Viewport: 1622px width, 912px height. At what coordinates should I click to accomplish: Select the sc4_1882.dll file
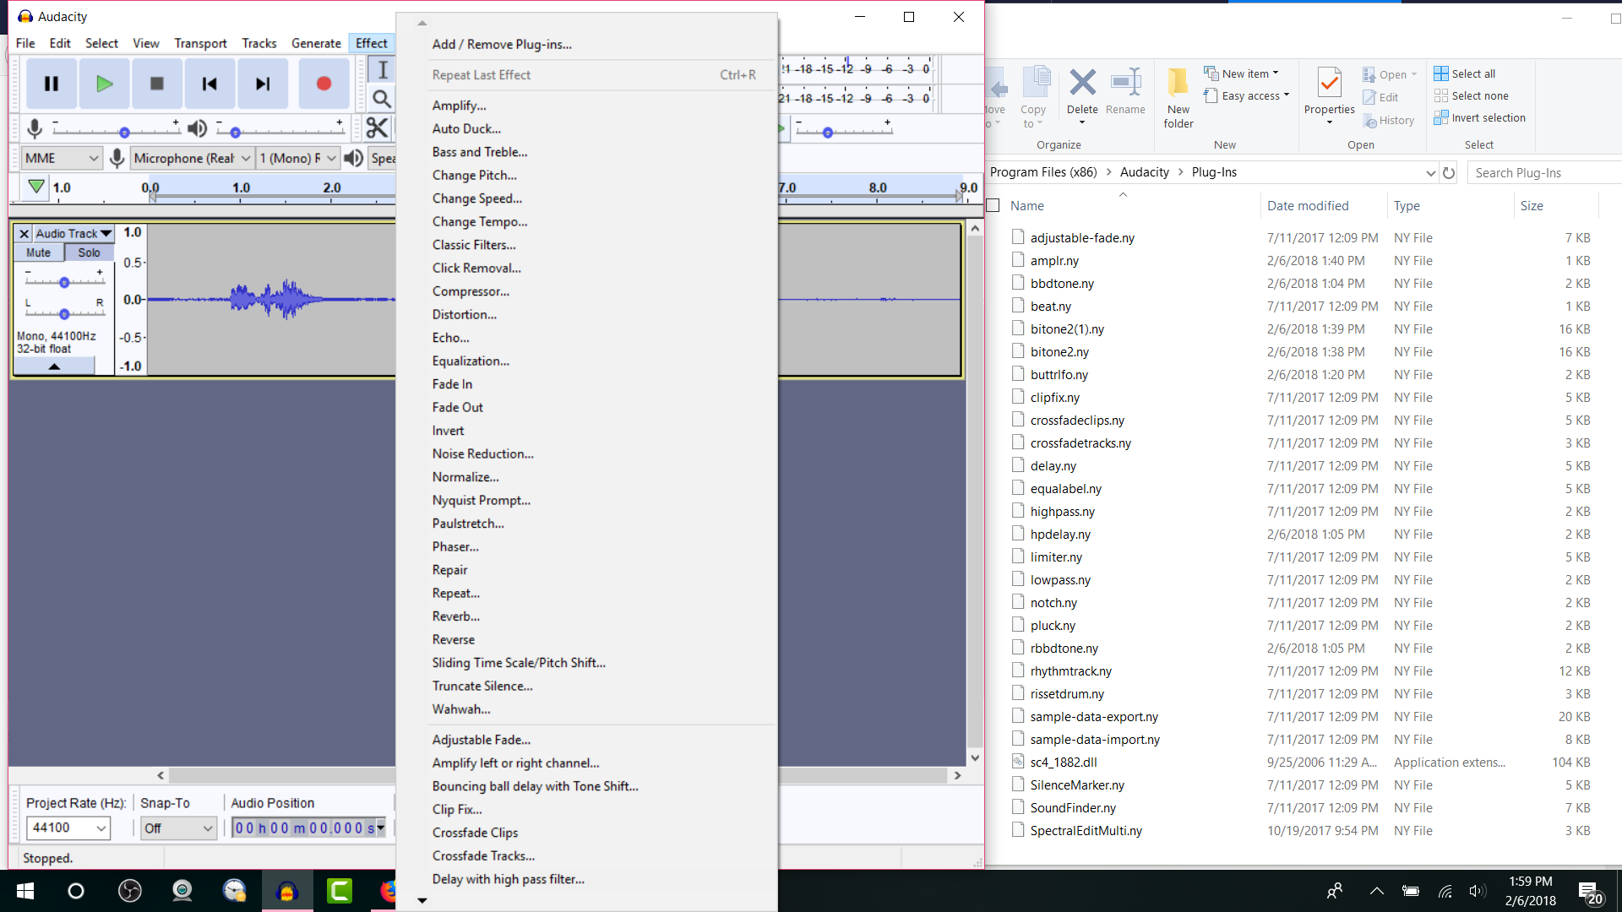click(1063, 763)
